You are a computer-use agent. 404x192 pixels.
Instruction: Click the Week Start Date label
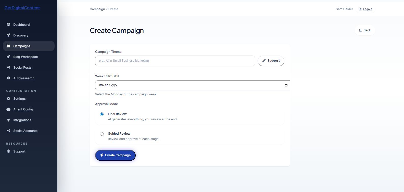point(107,76)
